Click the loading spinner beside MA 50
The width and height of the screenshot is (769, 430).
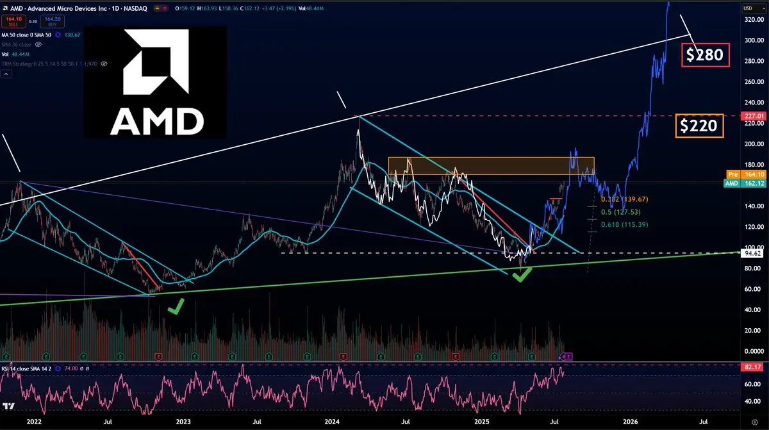[x=58, y=35]
